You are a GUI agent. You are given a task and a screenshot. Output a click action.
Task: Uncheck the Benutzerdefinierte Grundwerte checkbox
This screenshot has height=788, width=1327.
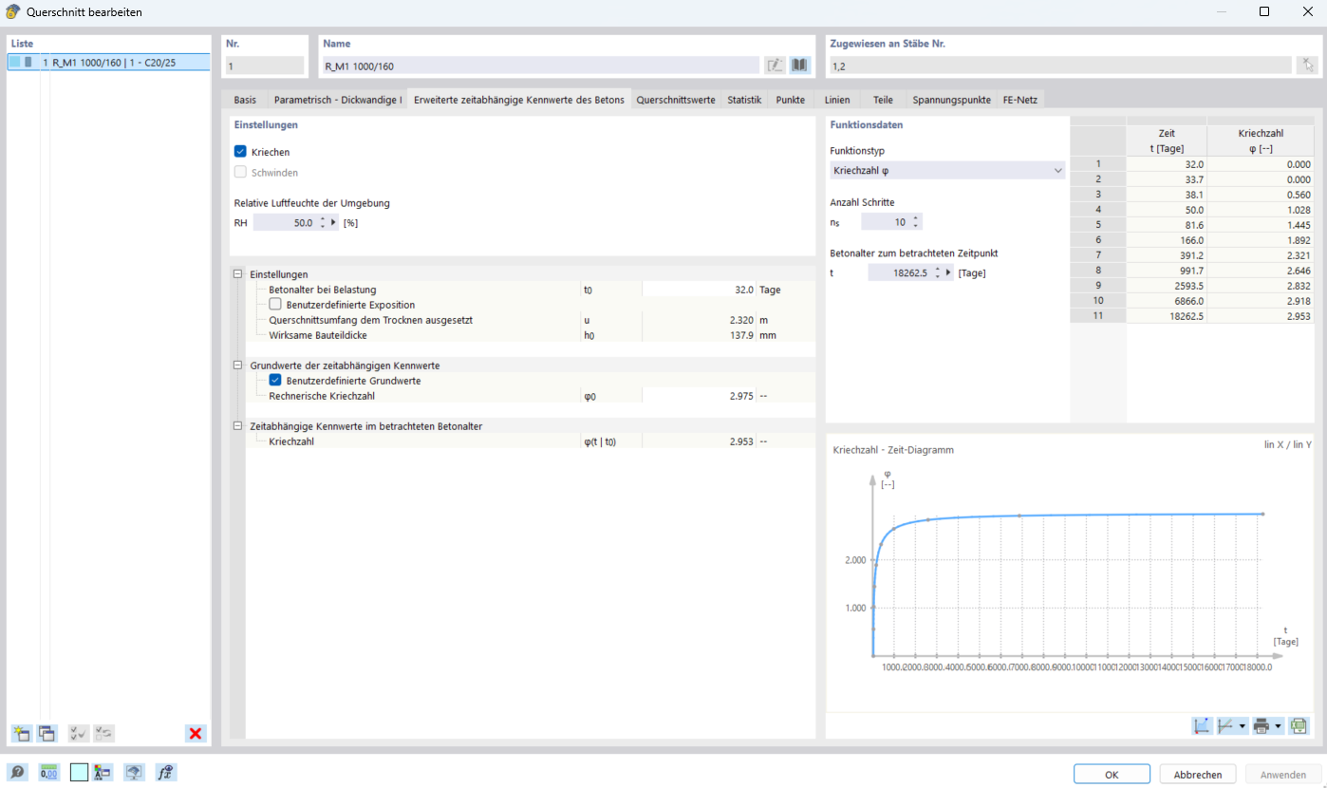click(x=275, y=381)
